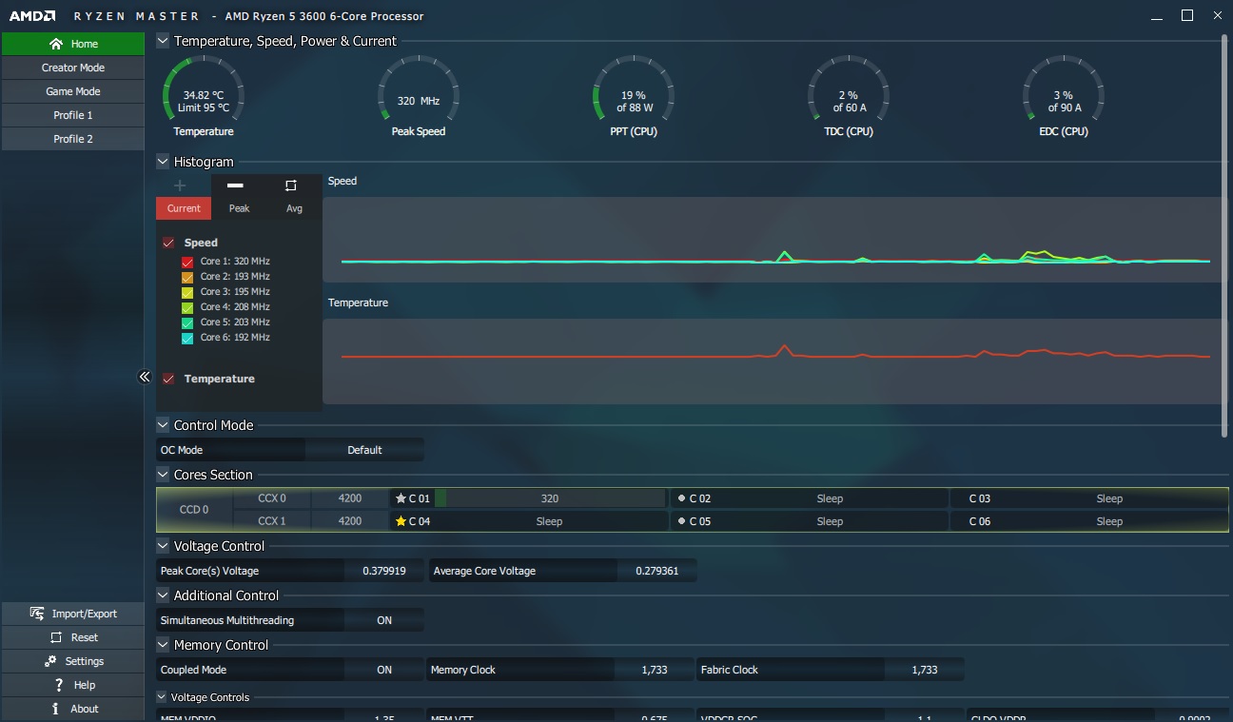1233x722 pixels.
Task: Click the C 01 star icon
Action: pos(401,498)
